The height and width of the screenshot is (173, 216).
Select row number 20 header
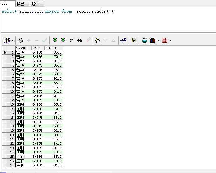(x=11, y=135)
